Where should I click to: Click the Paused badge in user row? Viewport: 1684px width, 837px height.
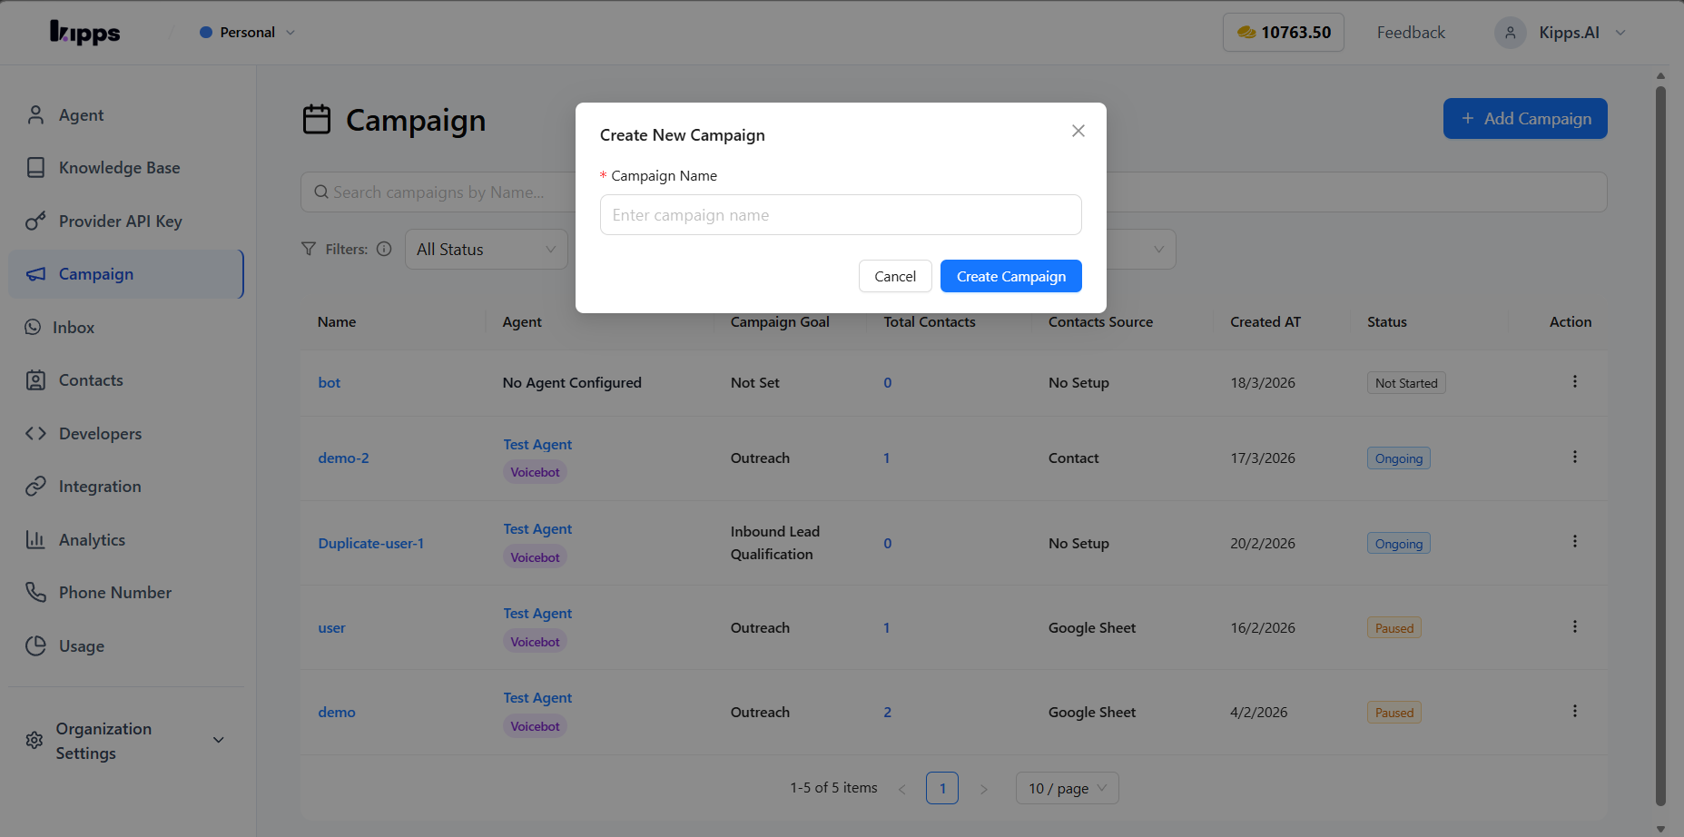[1394, 628]
